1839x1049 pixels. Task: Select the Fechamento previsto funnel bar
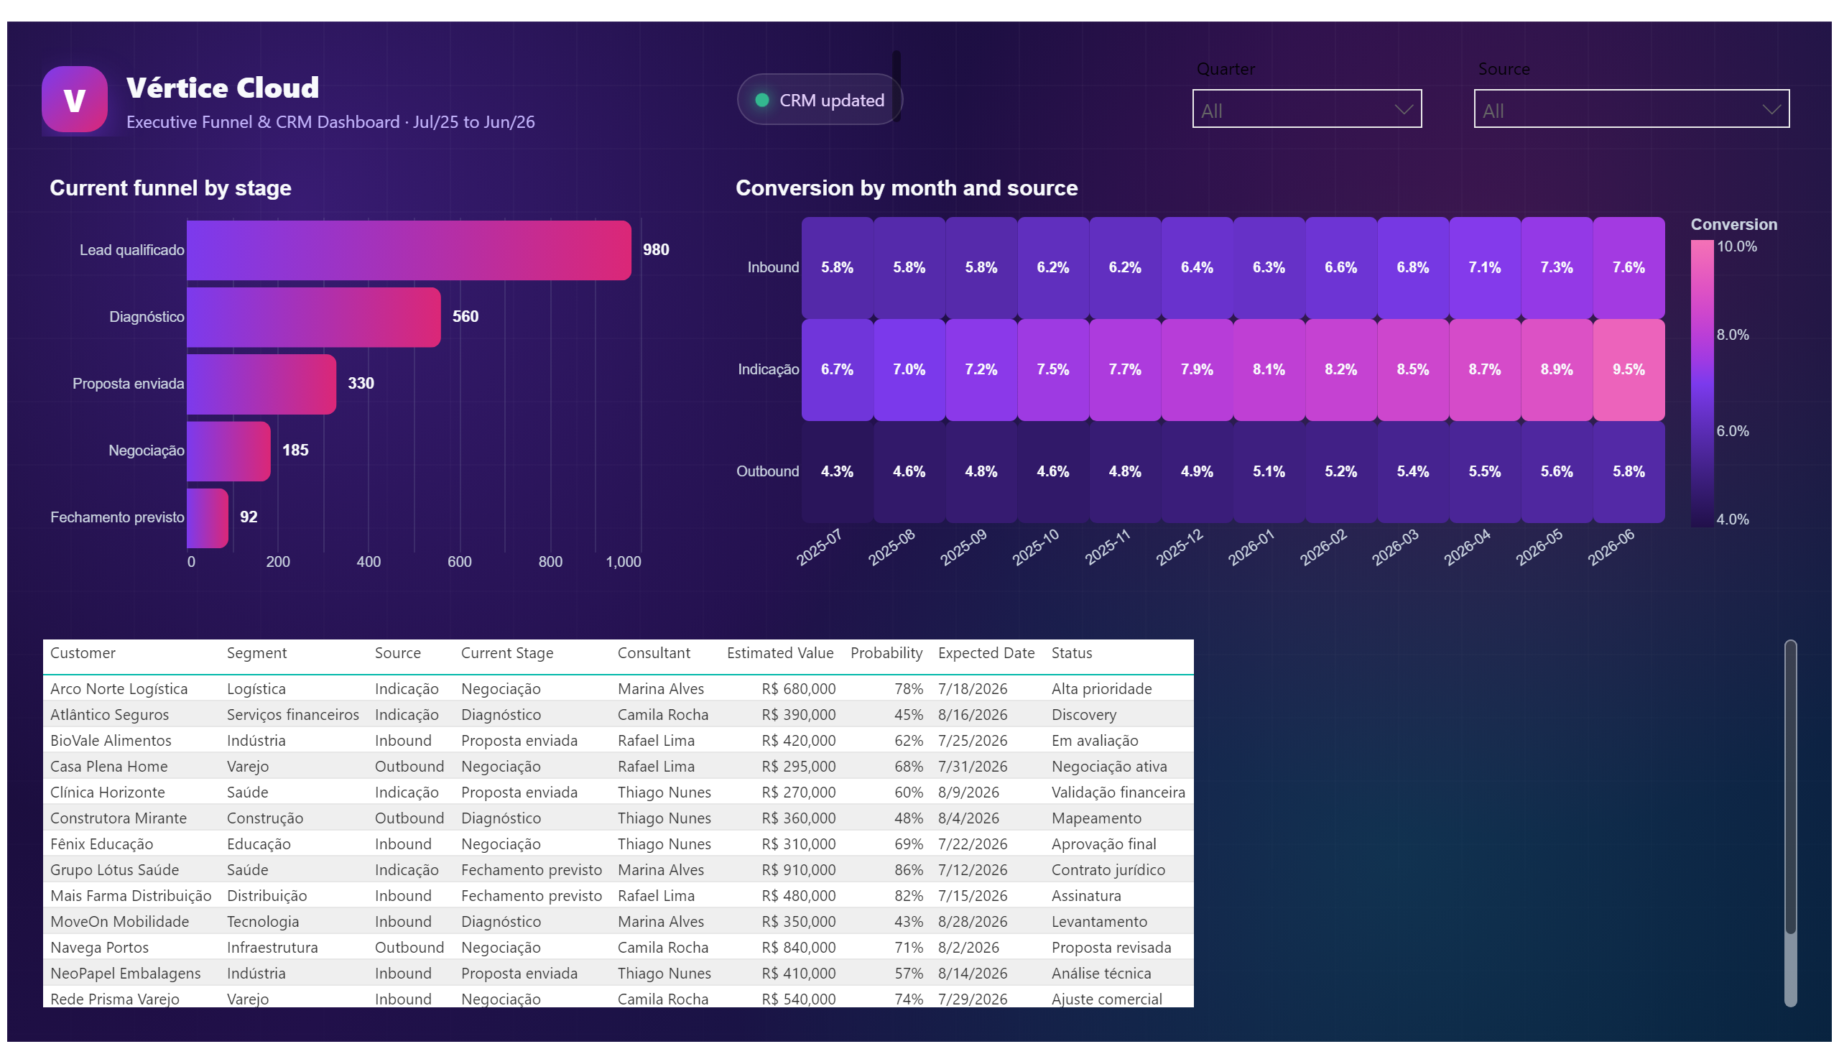pos(208,518)
